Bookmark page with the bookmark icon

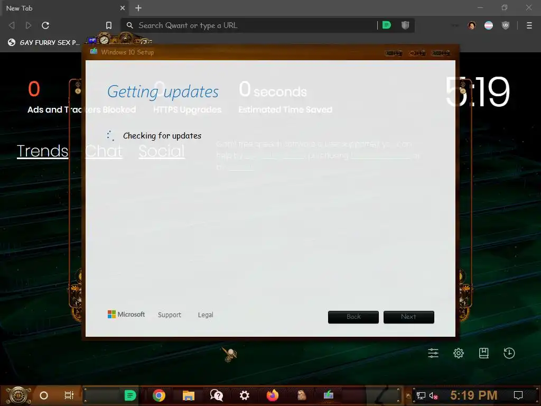[x=109, y=25]
